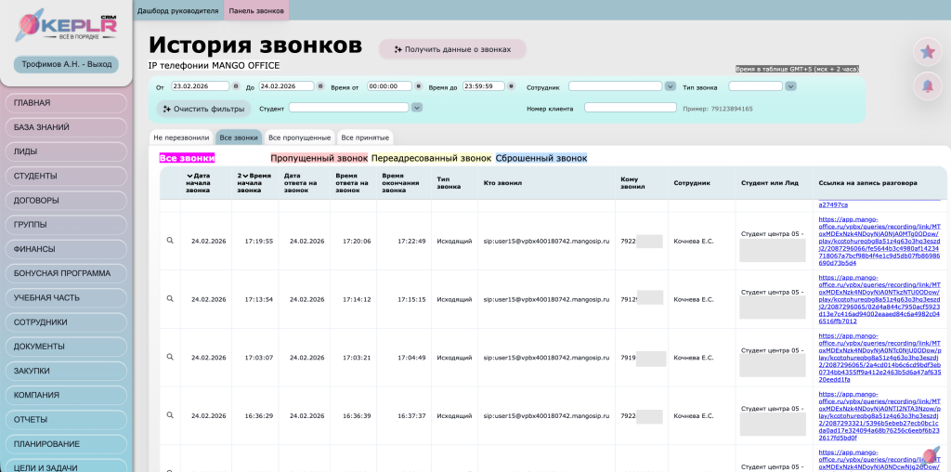951x472 pixels.
Task: Expand the Студент dropdown
Action: pos(417,108)
